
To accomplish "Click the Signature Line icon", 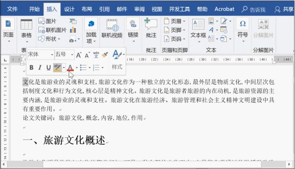I will click(224, 21).
